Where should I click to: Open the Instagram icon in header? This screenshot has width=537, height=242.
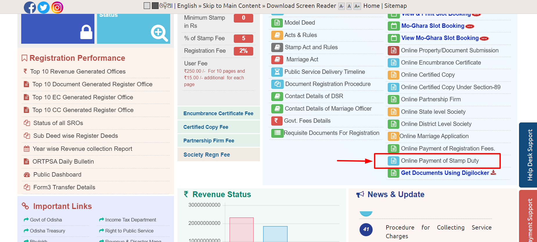point(57,8)
